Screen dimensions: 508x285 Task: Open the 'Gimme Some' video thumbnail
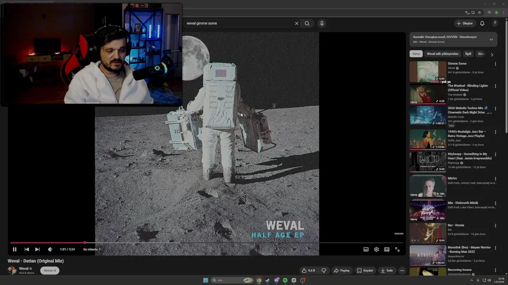428,72
